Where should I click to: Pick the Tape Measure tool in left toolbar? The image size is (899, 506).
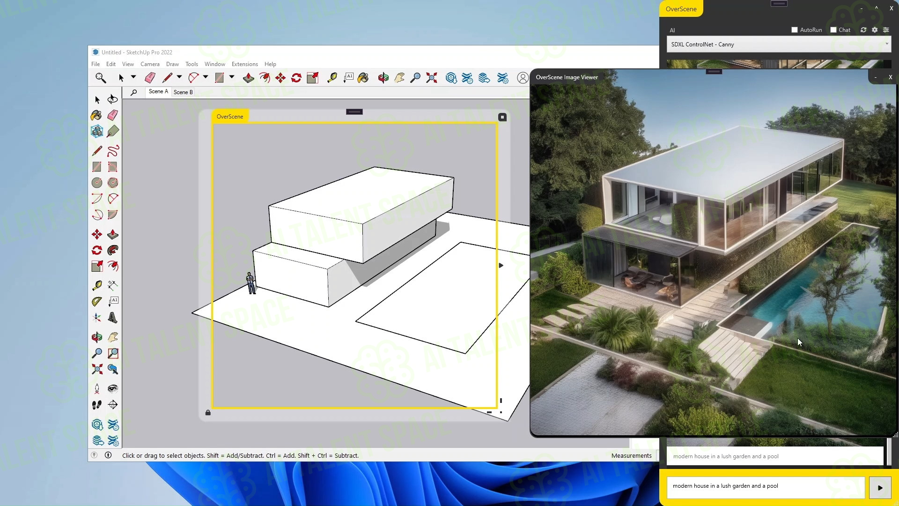coord(97,285)
